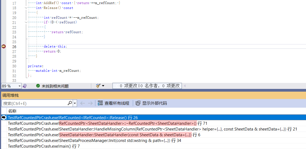Click 查看所有线程 button
Screen dimensions: 306x149
tap(113, 103)
